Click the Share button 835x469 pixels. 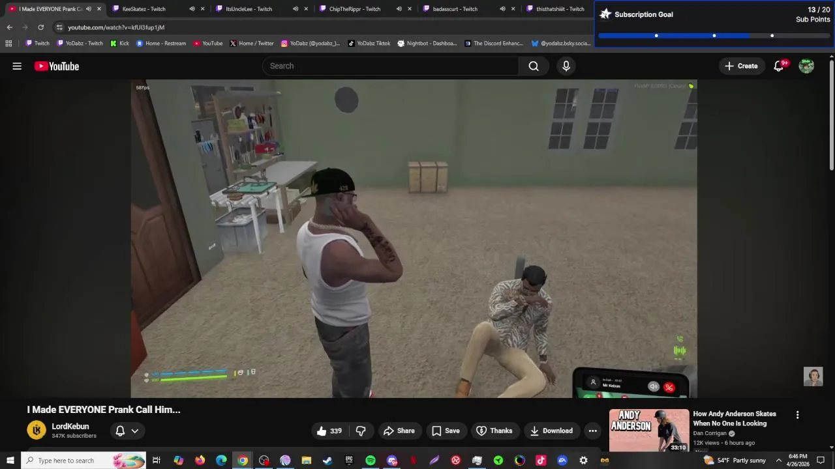(x=399, y=431)
